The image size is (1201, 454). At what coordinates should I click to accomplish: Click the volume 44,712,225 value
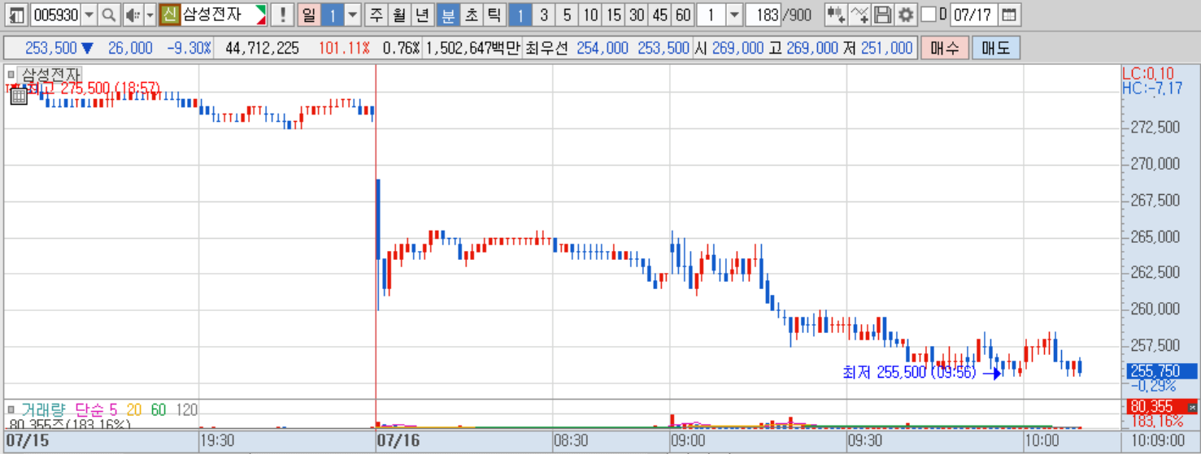point(262,48)
